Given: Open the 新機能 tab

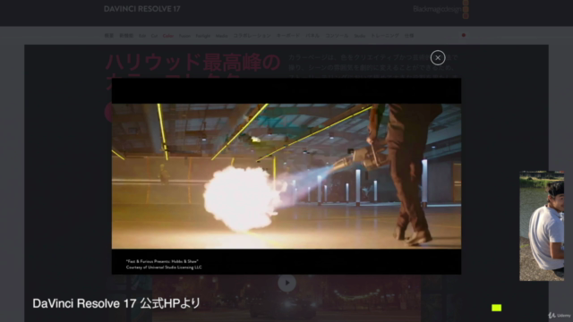Looking at the screenshot, I should click(x=126, y=36).
